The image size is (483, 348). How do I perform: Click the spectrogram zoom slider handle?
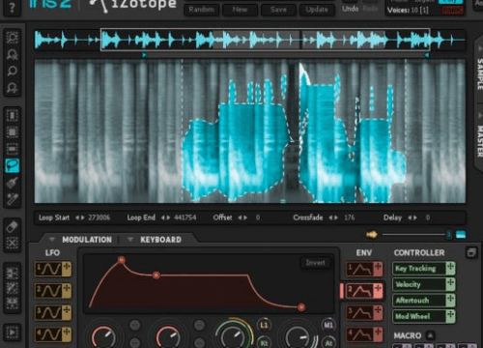point(448,235)
